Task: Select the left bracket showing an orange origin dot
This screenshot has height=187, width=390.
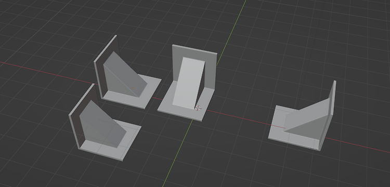Action: point(127,72)
